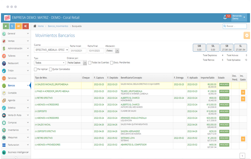Click the SIB balance button
Viewport: 251px width, 159px height.
tap(199, 48)
